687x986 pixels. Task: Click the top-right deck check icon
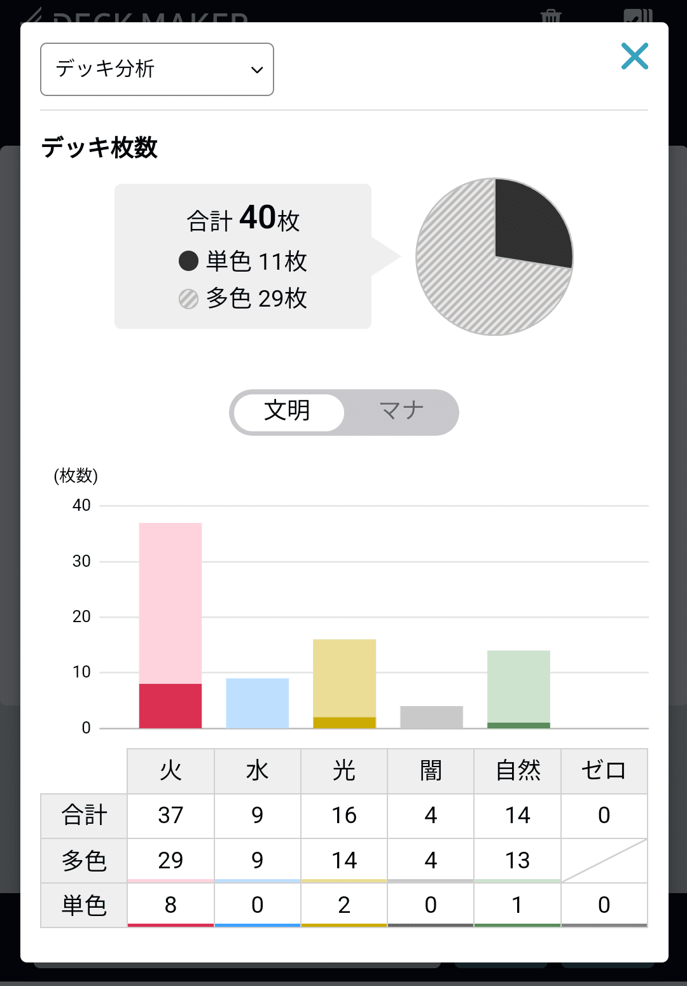[x=639, y=15]
